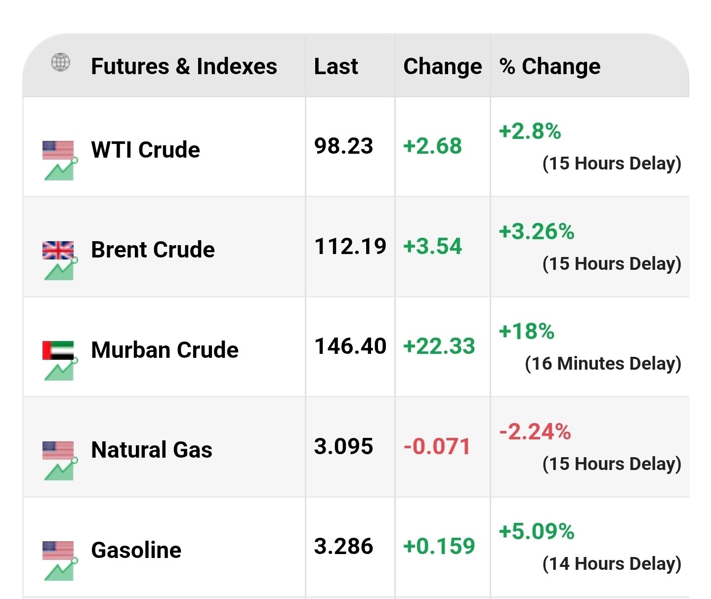Click the globe icon in table header
711x599 pixels.
(61, 63)
